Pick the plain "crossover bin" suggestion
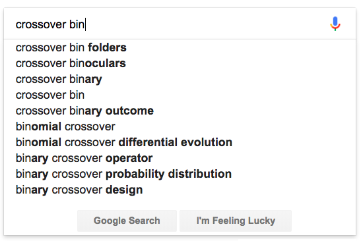 tap(180, 95)
